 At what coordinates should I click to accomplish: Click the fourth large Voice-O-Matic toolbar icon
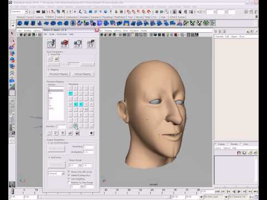[91, 44]
